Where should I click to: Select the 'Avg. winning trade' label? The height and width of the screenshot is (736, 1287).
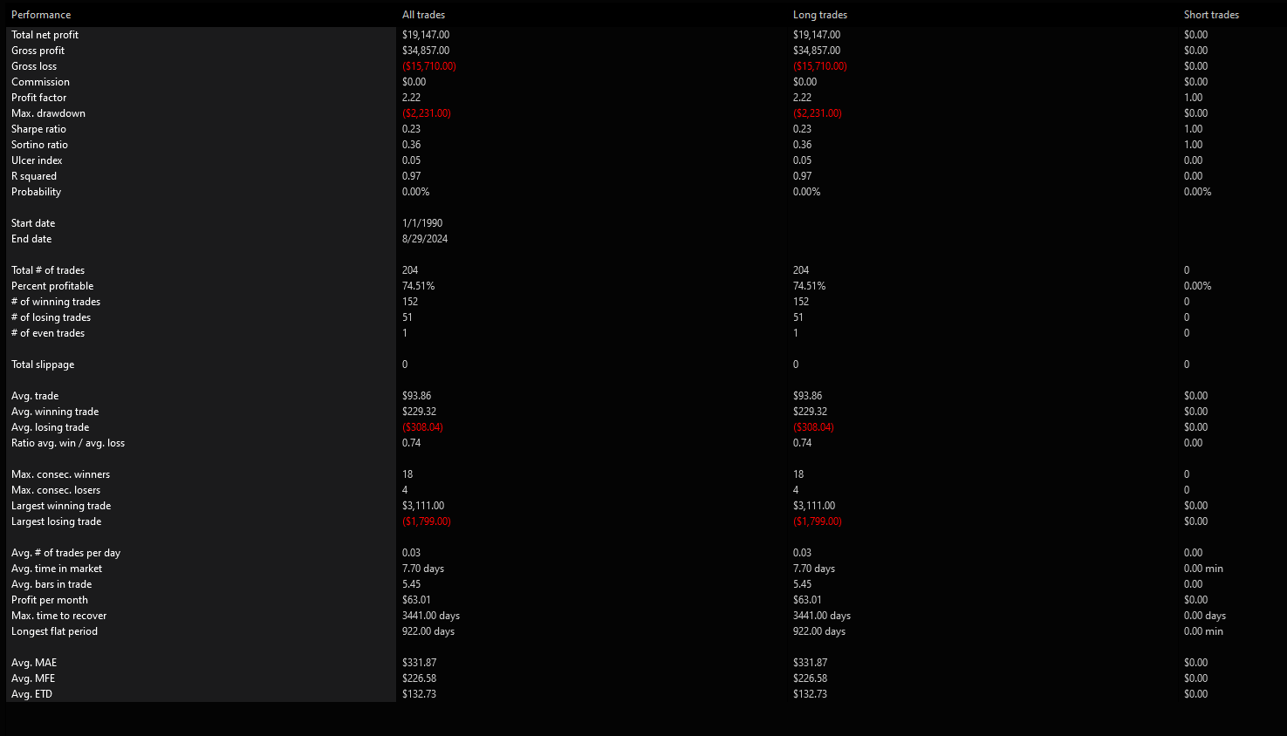tap(55, 412)
